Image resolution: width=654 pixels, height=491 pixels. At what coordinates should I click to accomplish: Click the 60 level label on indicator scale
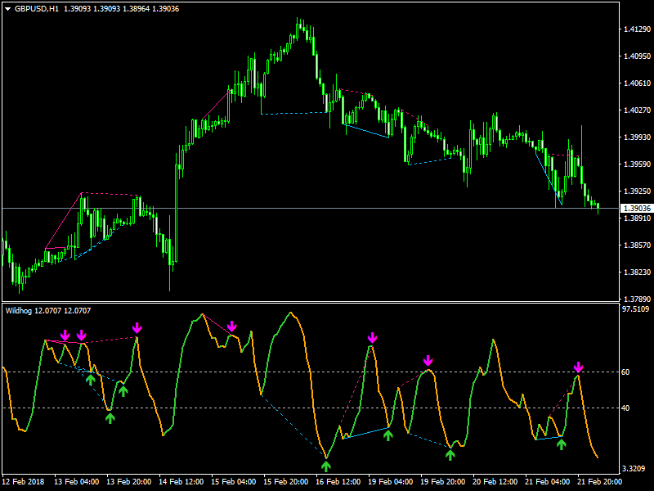(625, 372)
